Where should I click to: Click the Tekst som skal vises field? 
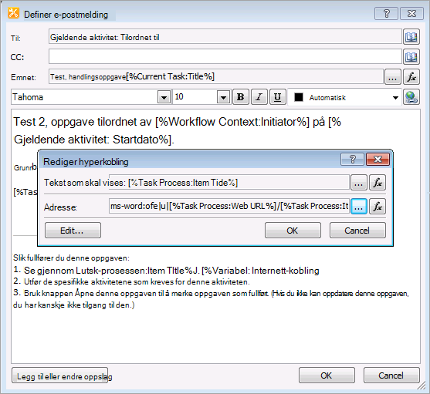pos(229,183)
